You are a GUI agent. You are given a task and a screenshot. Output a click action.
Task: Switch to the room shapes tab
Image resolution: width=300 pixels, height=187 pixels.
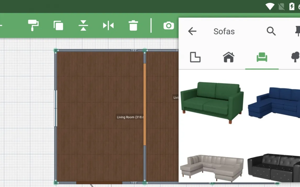(x=195, y=57)
